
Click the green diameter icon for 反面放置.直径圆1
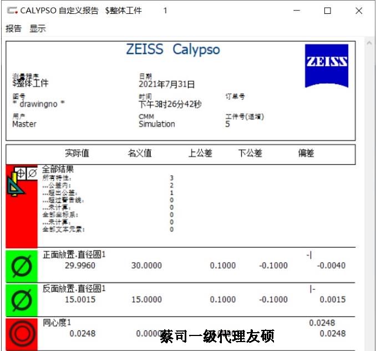click(22, 300)
